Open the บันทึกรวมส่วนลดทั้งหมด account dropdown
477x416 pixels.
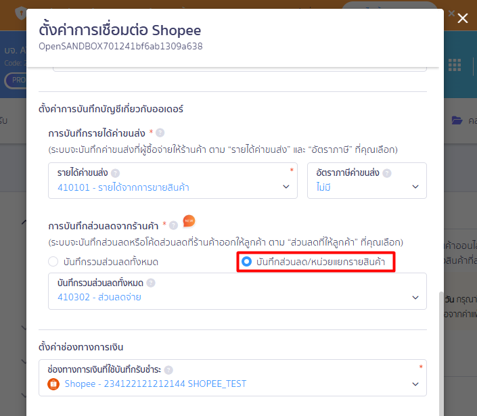pyautogui.click(x=237, y=292)
